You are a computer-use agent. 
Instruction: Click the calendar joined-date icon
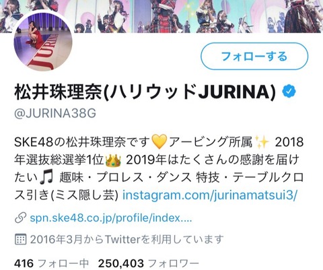point(20,239)
